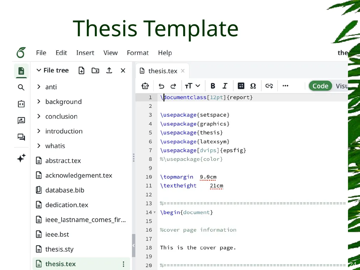The image size is (360, 270).
Task: Click the Overleaf logo icon
Action: coord(21,53)
